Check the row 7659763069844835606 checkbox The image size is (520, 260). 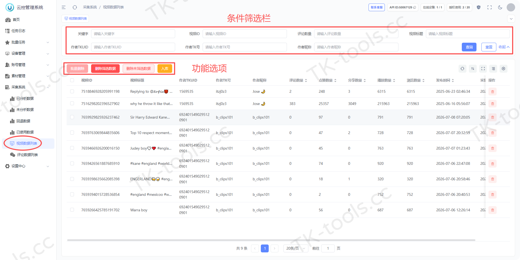coord(72,132)
